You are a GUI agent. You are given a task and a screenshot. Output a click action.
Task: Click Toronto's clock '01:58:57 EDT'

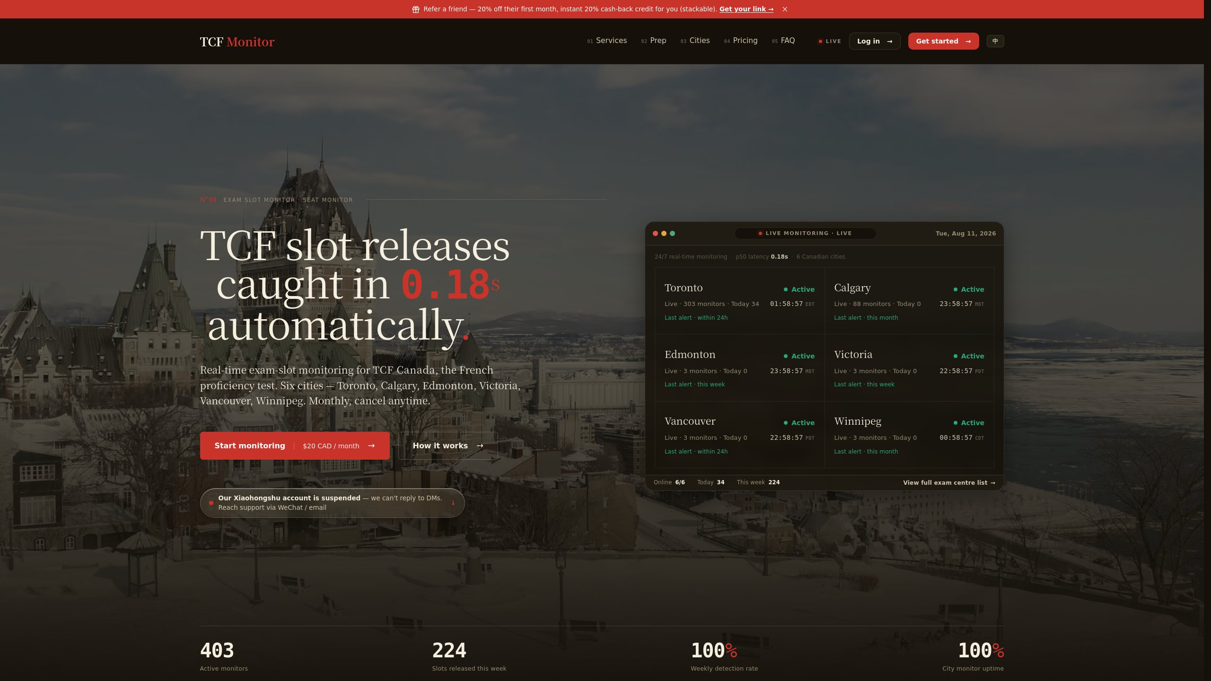tap(792, 304)
